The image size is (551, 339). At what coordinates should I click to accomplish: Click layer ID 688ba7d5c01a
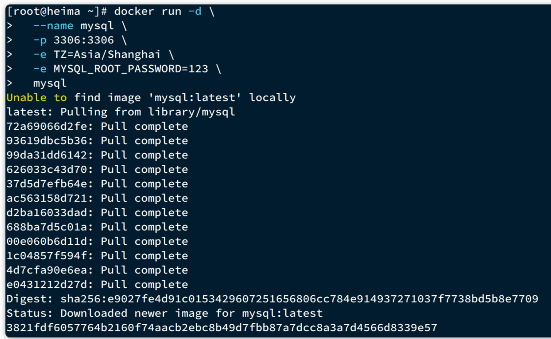click(x=47, y=227)
